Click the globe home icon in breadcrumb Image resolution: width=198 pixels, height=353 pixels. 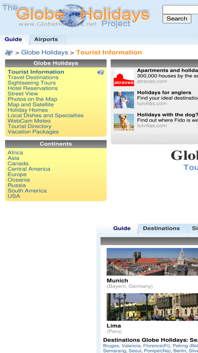click(x=9, y=53)
